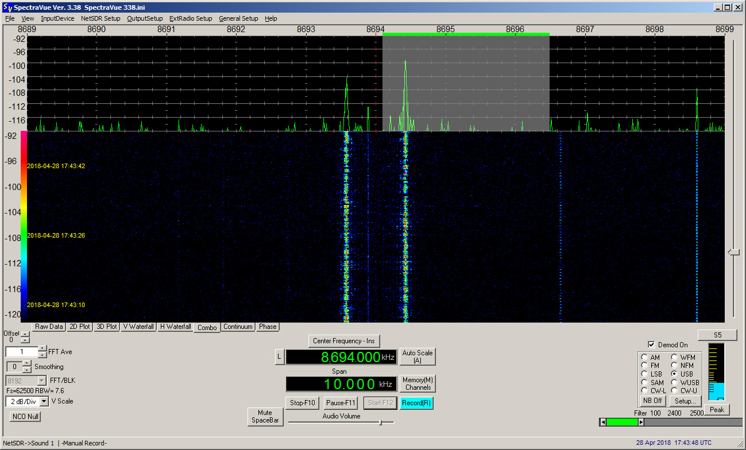Select the Combo tab
Image resolution: width=746 pixels, height=450 pixels.
click(x=207, y=327)
